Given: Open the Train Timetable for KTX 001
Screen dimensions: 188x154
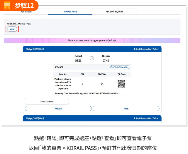Looking at the screenshot, I should 120,67.
